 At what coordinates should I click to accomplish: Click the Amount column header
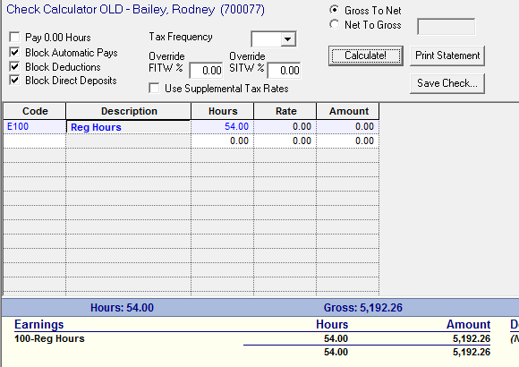click(348, 111)
